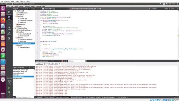The width and height of the screenshot is (179, 101).
Task: Expand the Resources folder
Action: tap(15, 24)
